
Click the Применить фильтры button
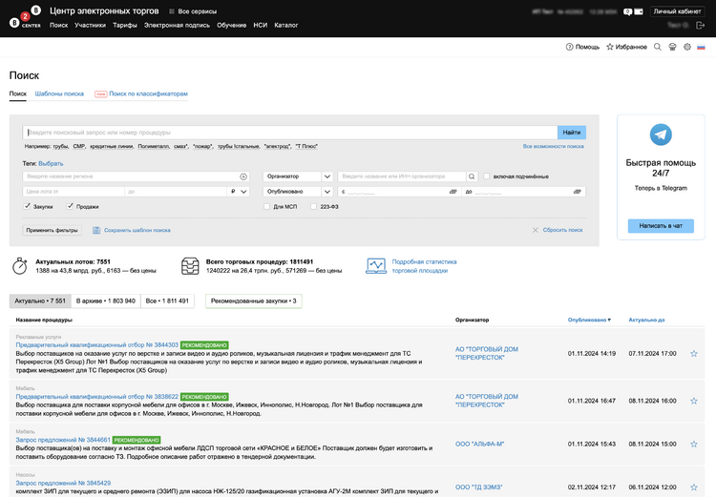53,231
